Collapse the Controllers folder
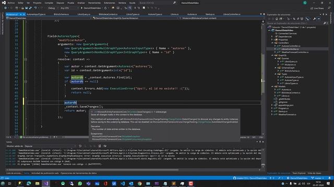This screenshot has height=187, width=334. click(x=272, y=43)
